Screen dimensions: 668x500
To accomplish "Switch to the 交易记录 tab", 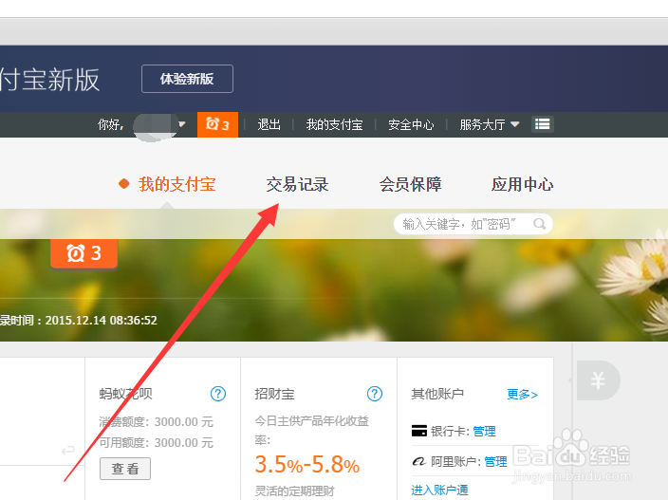I will pos(297,184).
